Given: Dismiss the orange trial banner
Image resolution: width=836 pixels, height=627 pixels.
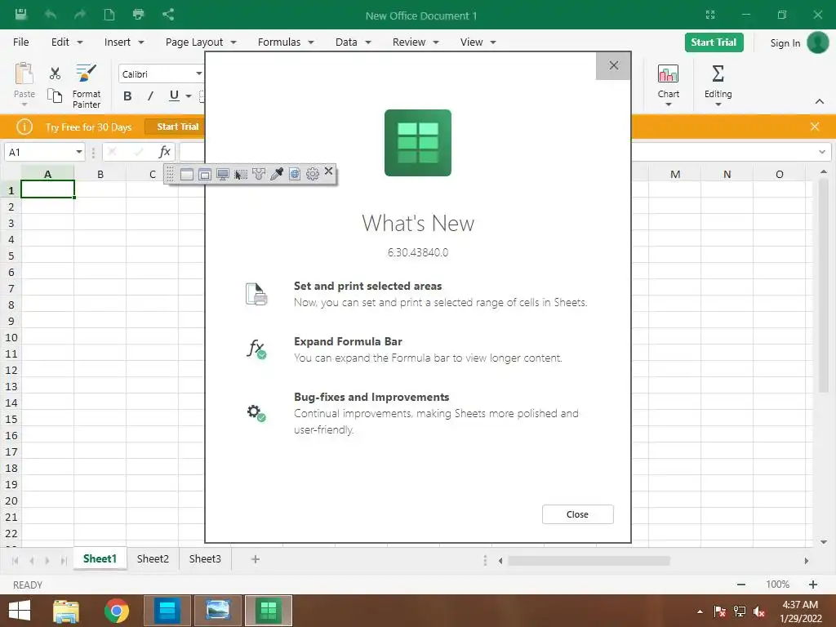Looking at the screenshot, I should tap(815, 127).
